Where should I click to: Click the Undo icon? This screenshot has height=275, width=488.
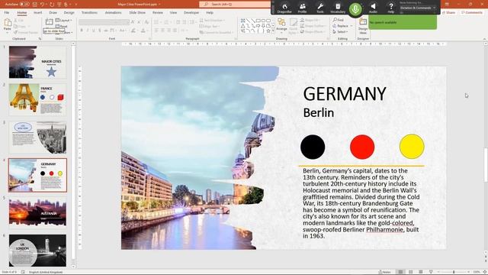[x=43, y=5]
